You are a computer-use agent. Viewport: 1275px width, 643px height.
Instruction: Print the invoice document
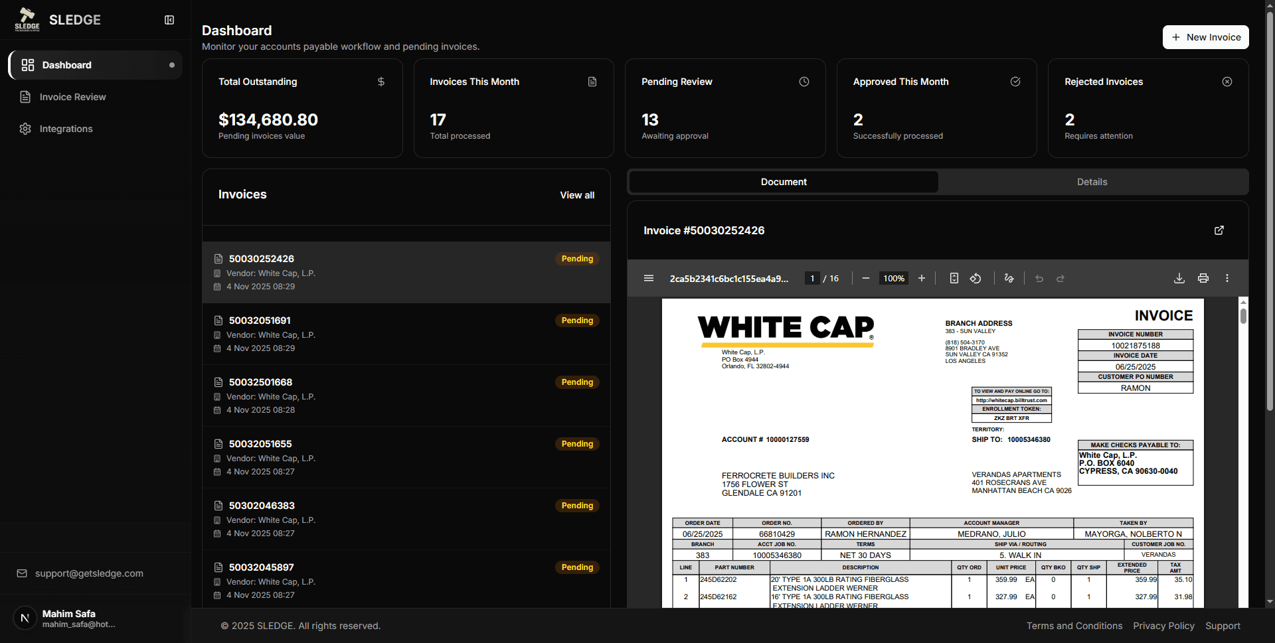pos(1203,278)
